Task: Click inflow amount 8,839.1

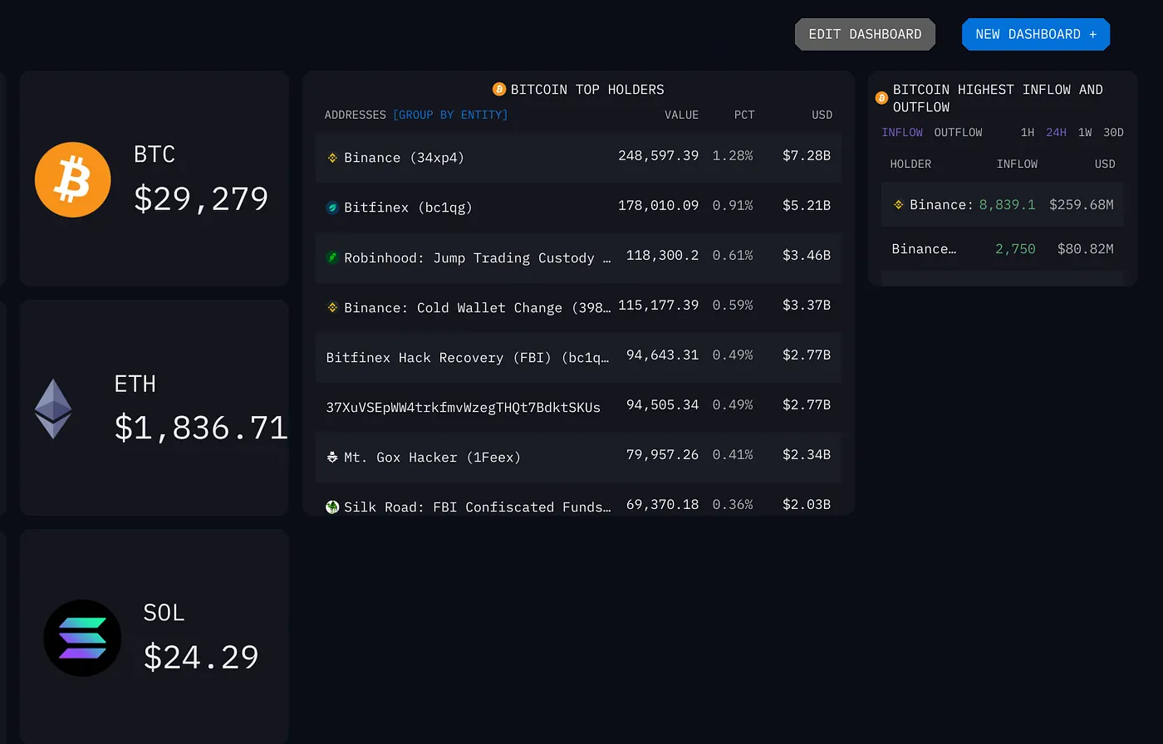Action: coord(1007,204)
